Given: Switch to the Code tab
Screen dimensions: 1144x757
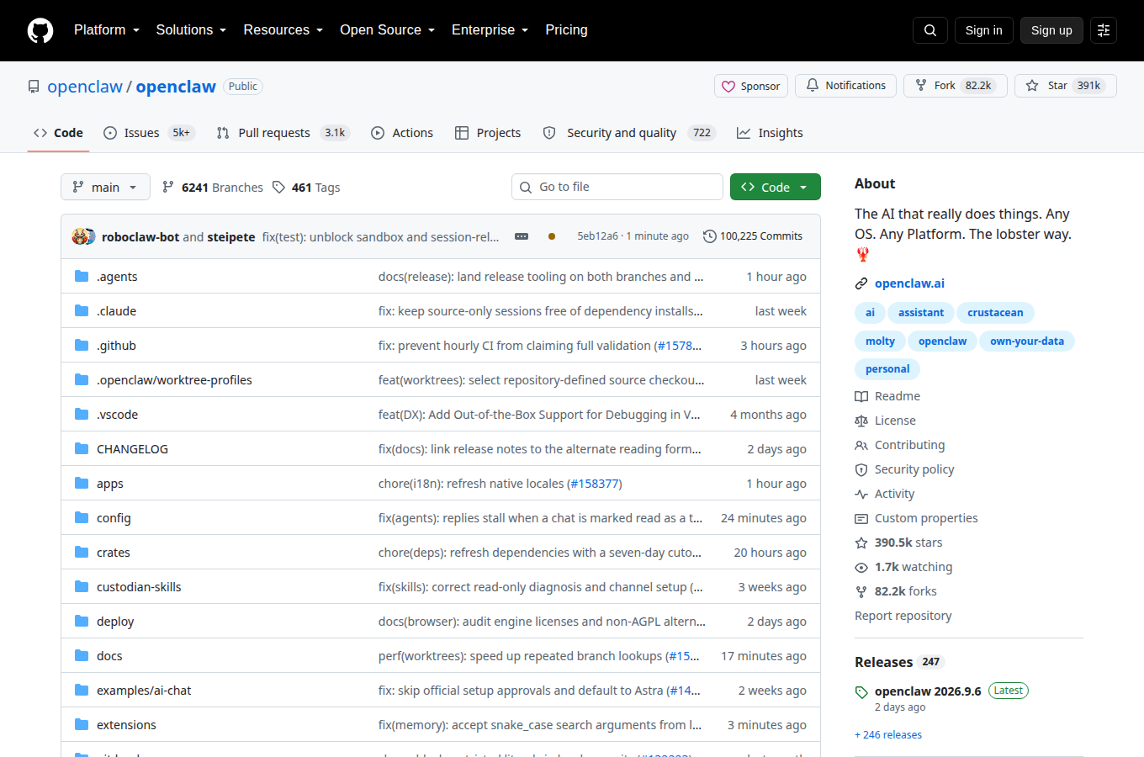Looking at the screenshot, I should (58, 133).
